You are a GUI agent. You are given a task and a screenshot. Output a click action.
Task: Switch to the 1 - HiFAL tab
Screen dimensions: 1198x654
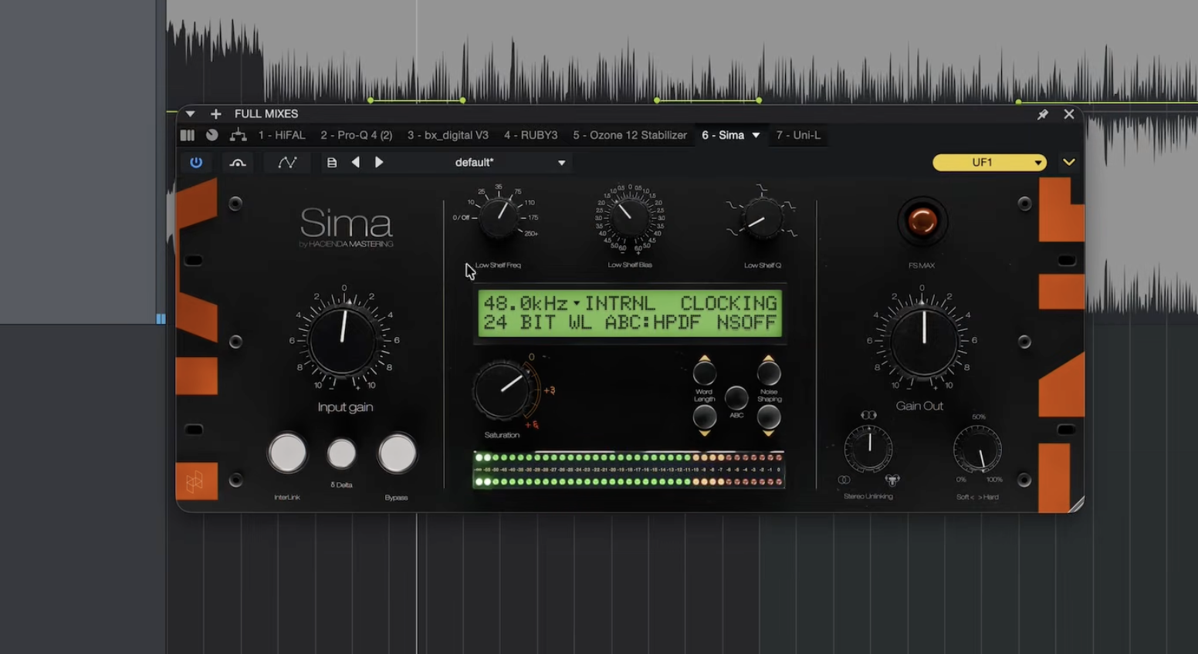(x=282, y=136)
